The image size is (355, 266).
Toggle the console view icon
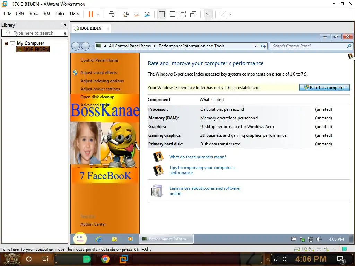pos(208,14)
